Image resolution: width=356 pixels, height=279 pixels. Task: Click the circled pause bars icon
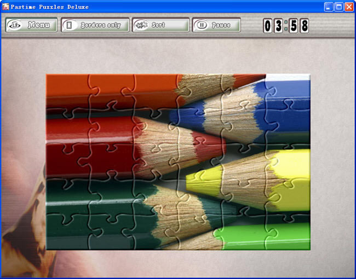(x=202, y=25)
